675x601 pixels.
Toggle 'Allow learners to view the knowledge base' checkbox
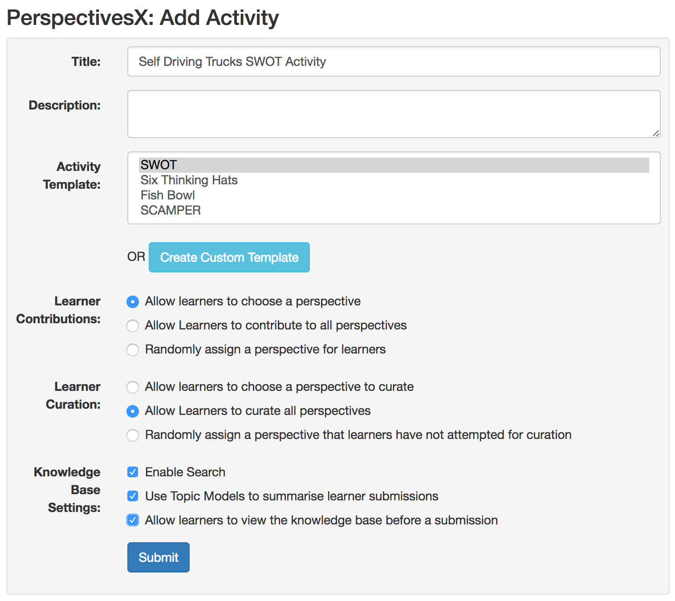pyautogui.click(x=133, y=520)
